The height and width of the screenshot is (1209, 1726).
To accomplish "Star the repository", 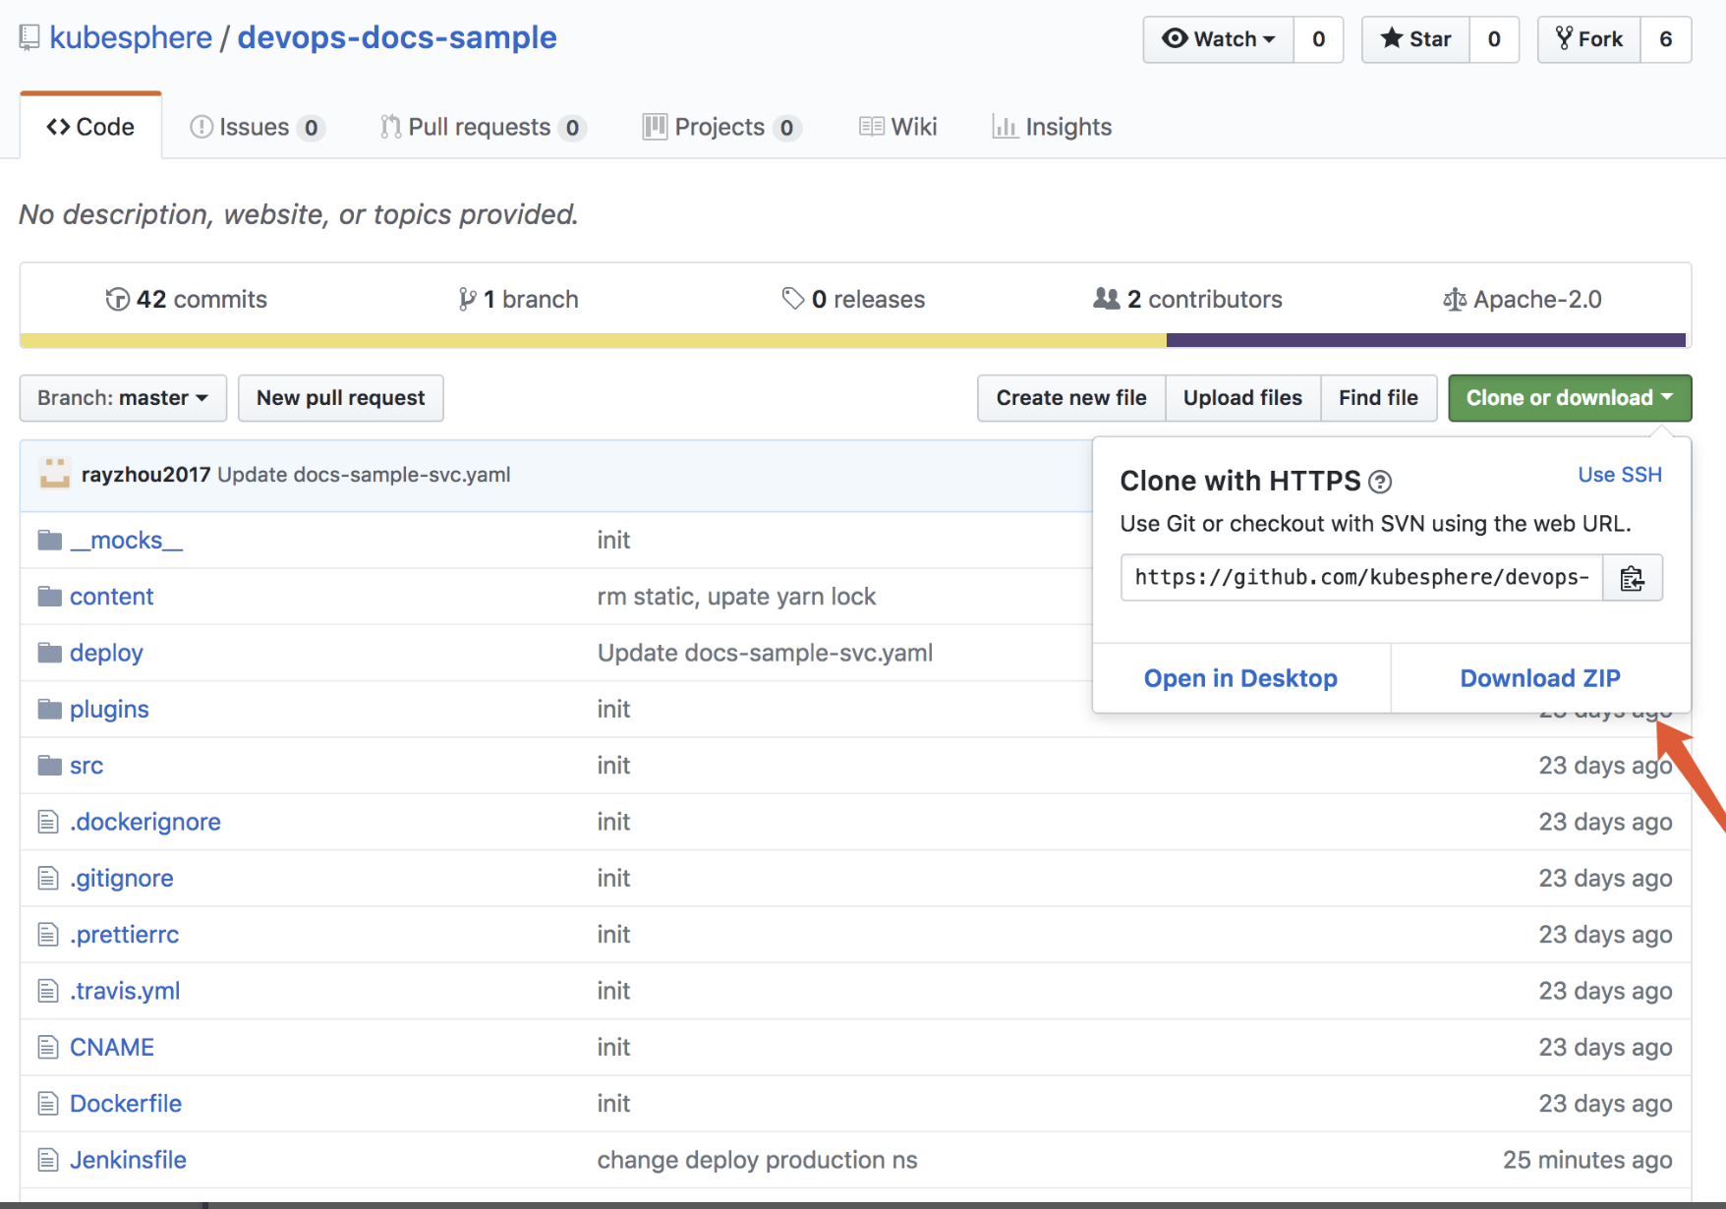I will pos(1415,39).
